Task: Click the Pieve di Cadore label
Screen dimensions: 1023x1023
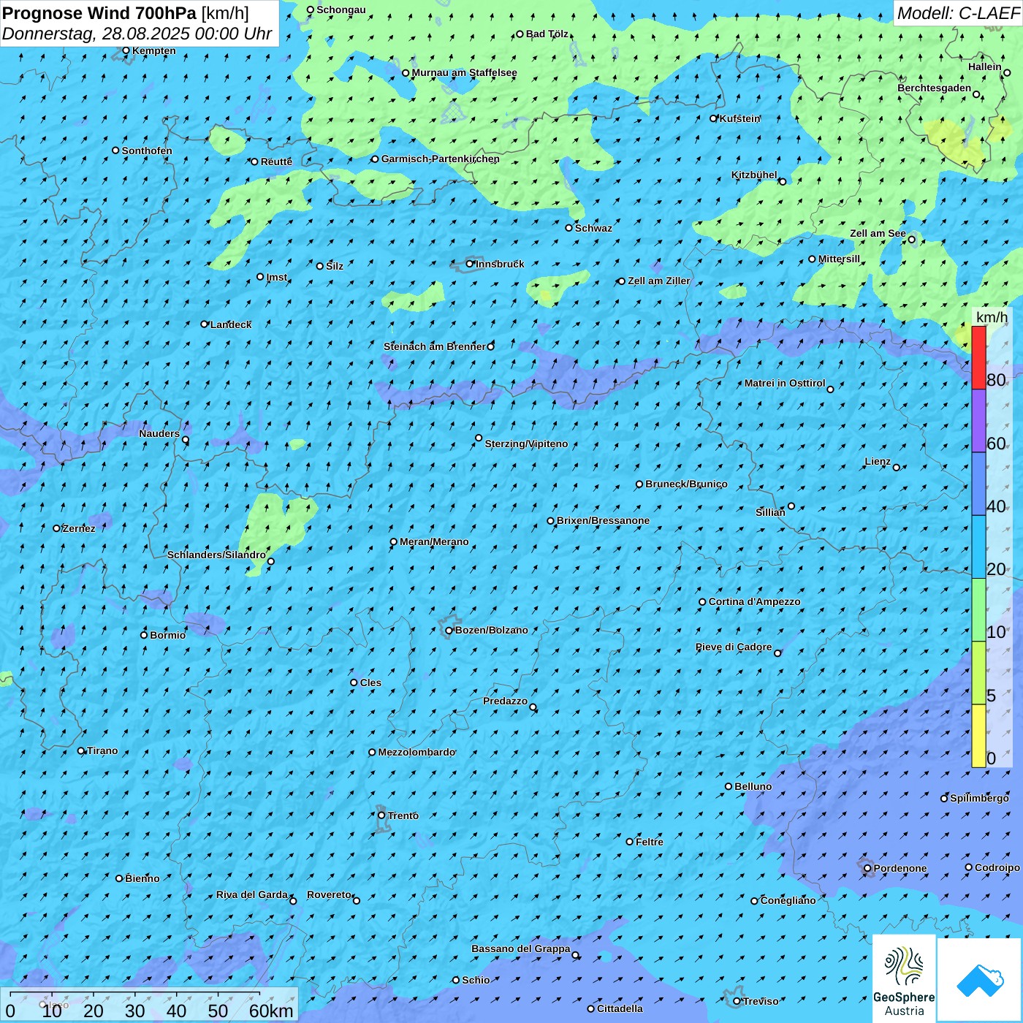Action: [734, 647]
